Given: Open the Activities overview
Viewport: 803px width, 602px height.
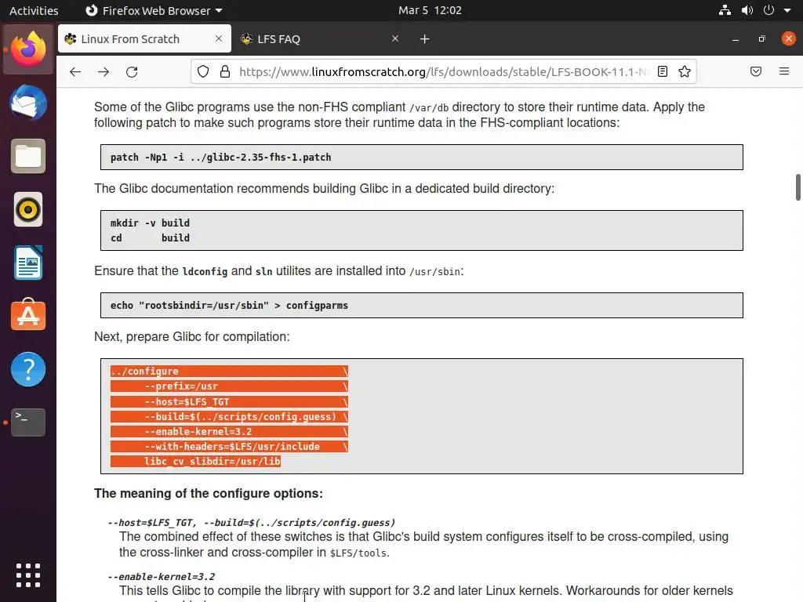Looking at the screenshot, I should pyautogui.click(x=34, y=10).
